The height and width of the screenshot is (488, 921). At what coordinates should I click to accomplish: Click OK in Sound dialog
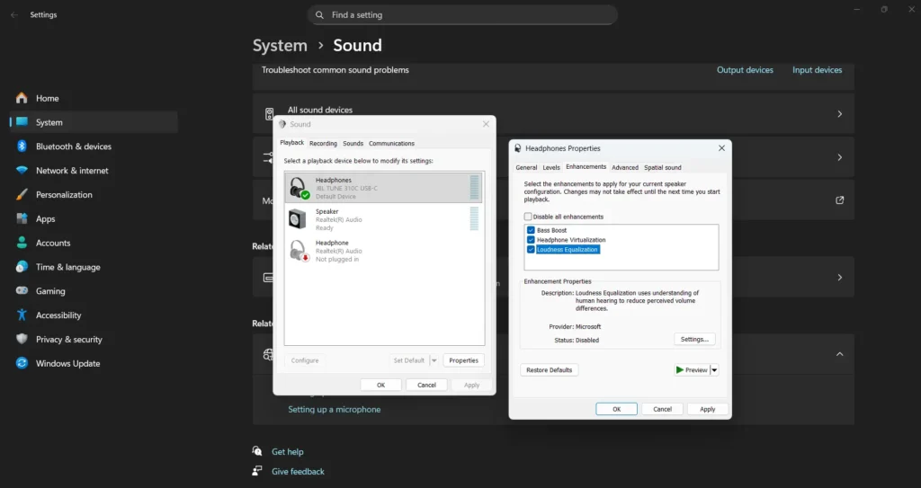380,386
